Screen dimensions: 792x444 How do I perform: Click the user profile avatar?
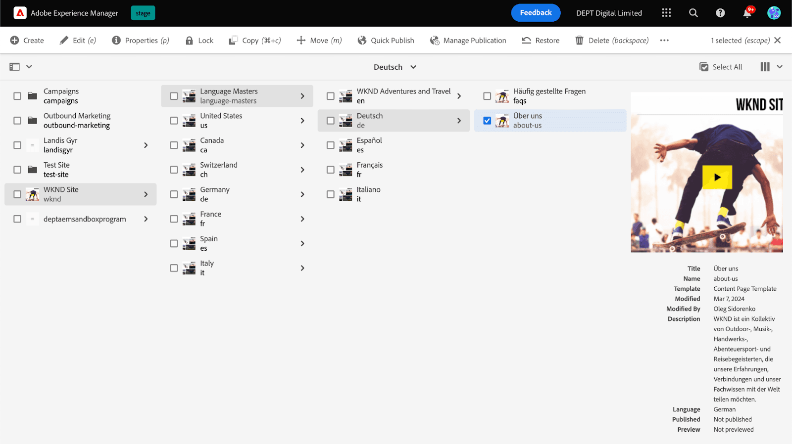tap(774, 13)
